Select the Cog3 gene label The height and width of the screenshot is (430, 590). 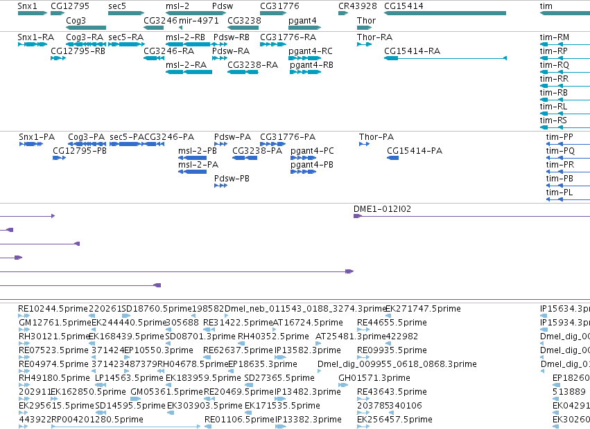point(76,20)
